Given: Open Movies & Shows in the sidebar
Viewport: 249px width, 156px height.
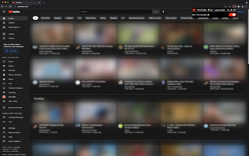Looking at the screenshot, I should (14, 74).
